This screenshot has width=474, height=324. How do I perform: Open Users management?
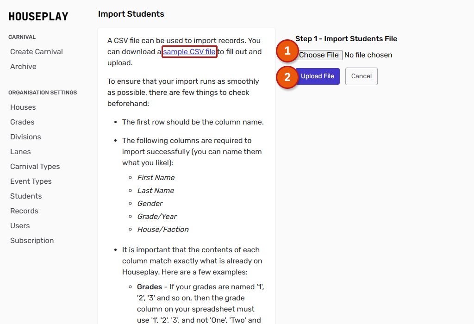point(20,226)
